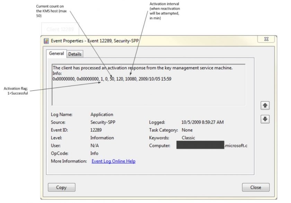Click the Log Name value Application
This screenshot has width=291, height=203.
[102, 114]
